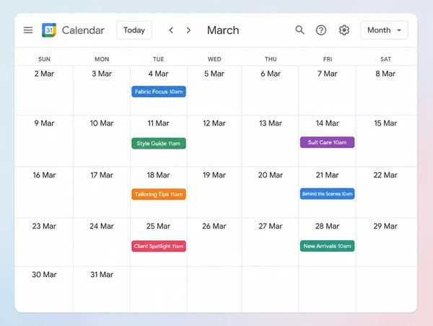Select the 30 Mar date

click(x=44, y=275)
